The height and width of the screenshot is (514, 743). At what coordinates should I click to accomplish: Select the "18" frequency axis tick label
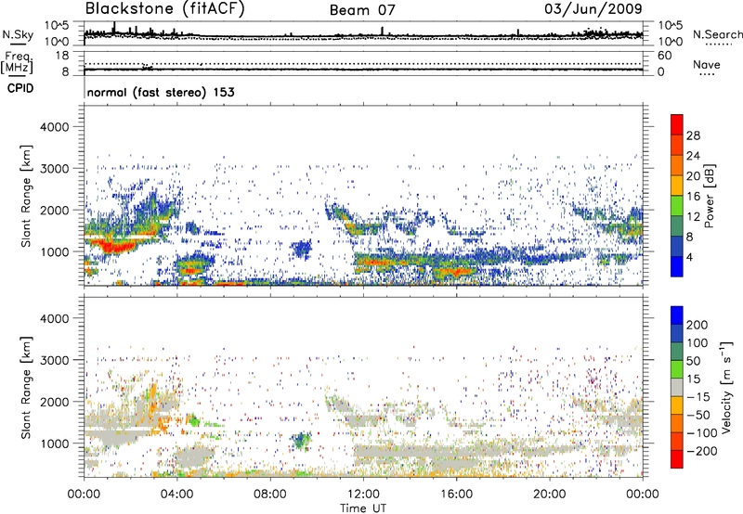[62, 56]
